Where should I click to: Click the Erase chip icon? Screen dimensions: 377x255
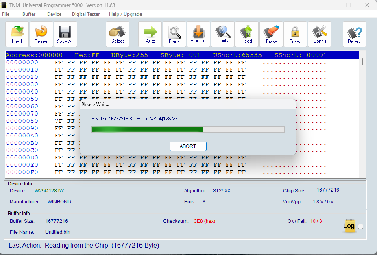coord(271,34)
